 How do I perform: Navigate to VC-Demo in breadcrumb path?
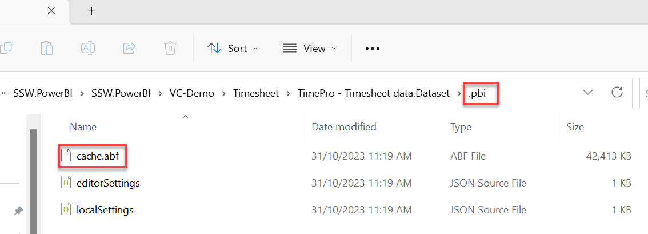pyautogui.click(x=191, y=93)
